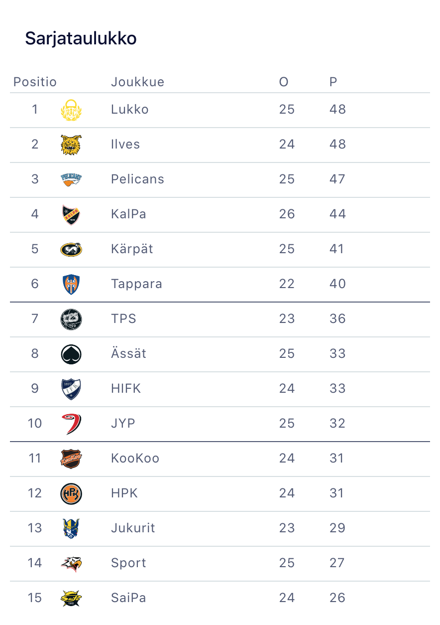The height and width of the screenshot is (625, 440).
Task: Click the Kärpät team logo
Action: (71, 249)
